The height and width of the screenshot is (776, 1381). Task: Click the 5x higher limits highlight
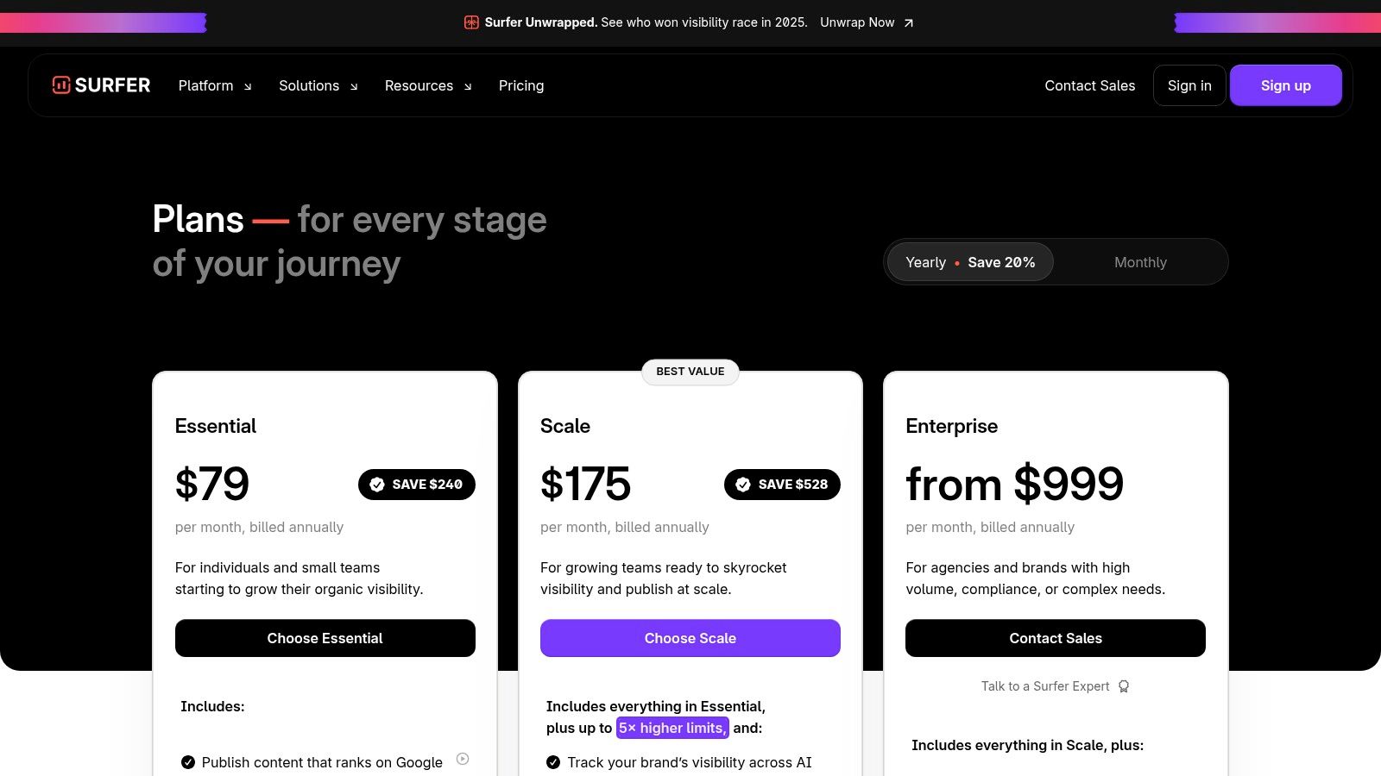click(672, 728)
